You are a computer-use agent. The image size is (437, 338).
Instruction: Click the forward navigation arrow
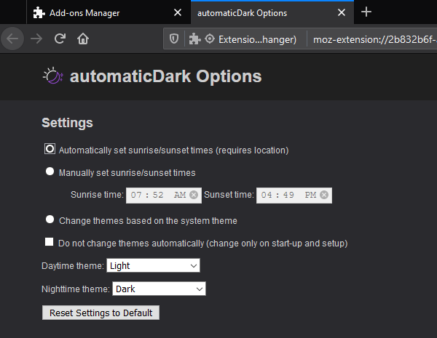click(36, 39)
